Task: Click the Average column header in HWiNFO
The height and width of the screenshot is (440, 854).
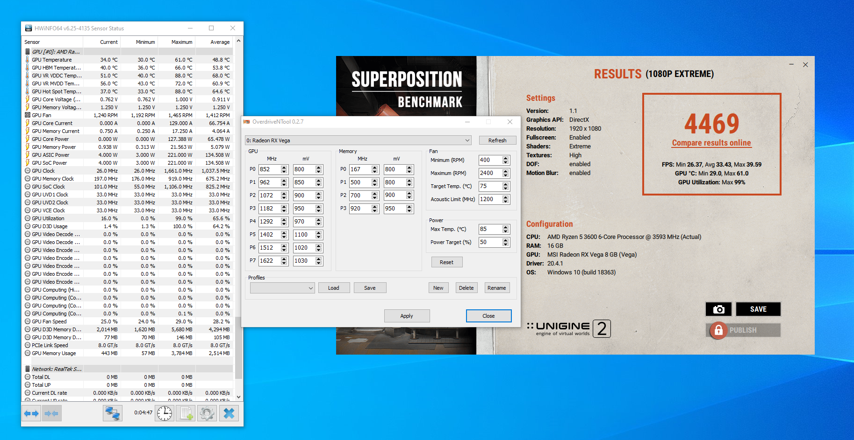Action: [x=215, y=42]
